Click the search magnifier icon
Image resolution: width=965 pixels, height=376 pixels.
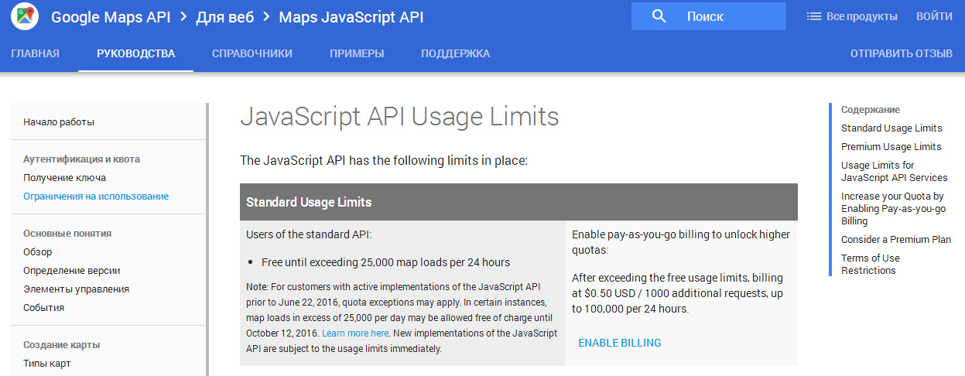tap(659, 16)
